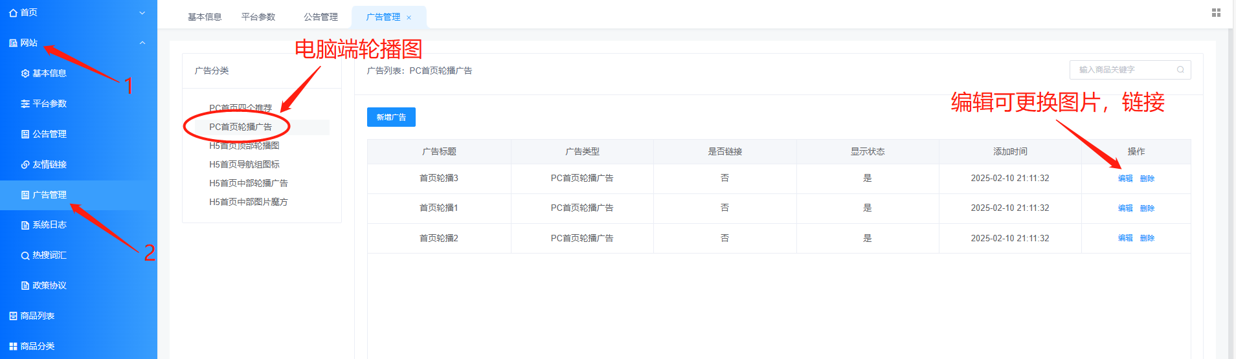Click the 平台参数 sliders icon in sidebar
Screen dimensions: 1236x359
tap(25, 104)
